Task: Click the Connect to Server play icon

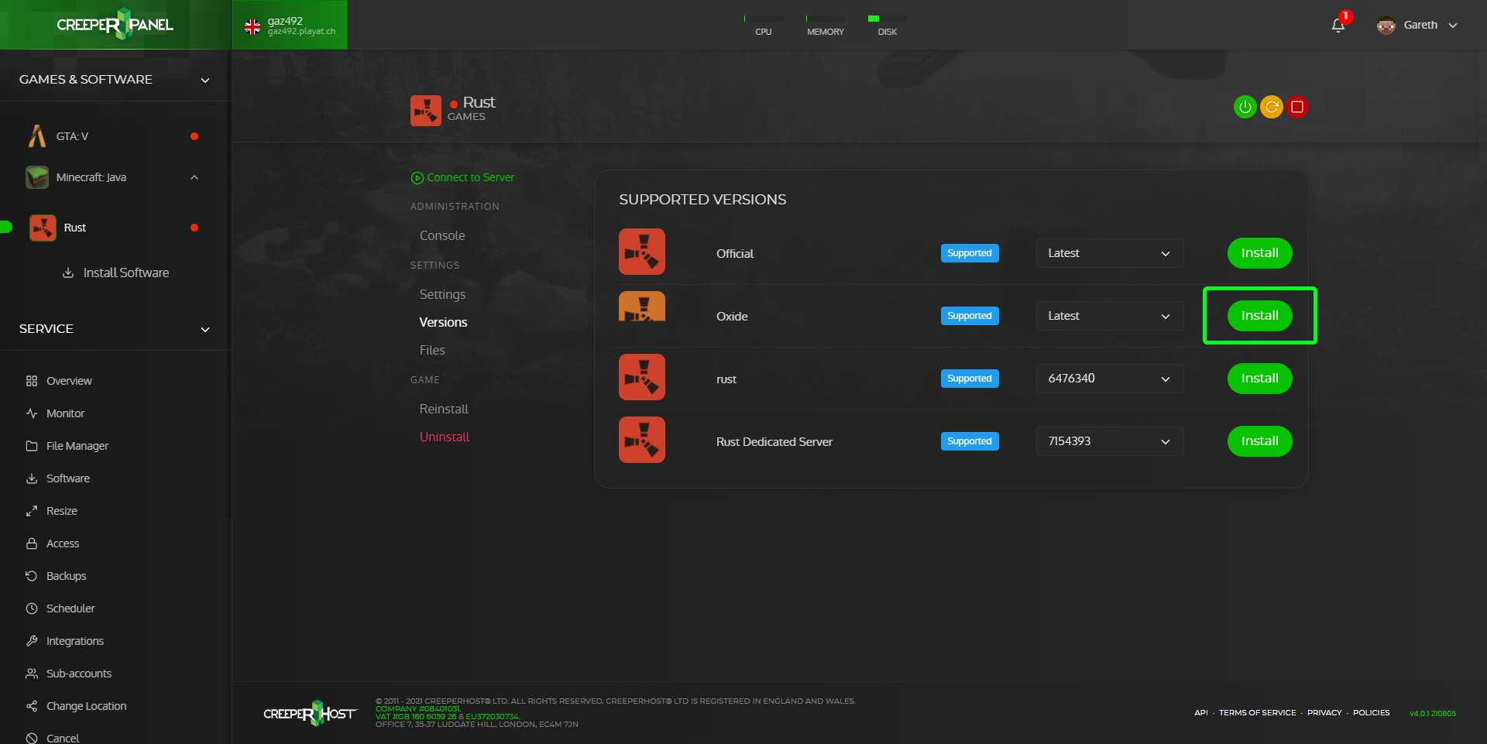Action: pos(417,178)
